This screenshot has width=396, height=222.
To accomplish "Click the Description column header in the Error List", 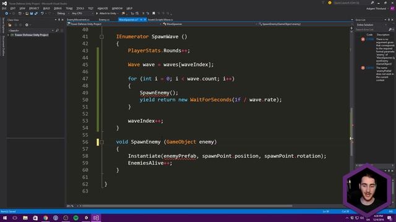I will 383,35.
